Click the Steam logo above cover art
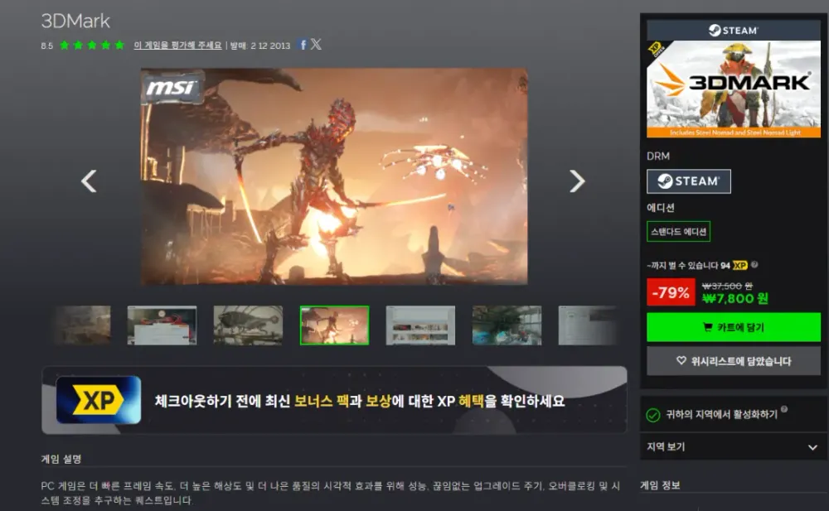The image size is (829, 511). (734, 31)
